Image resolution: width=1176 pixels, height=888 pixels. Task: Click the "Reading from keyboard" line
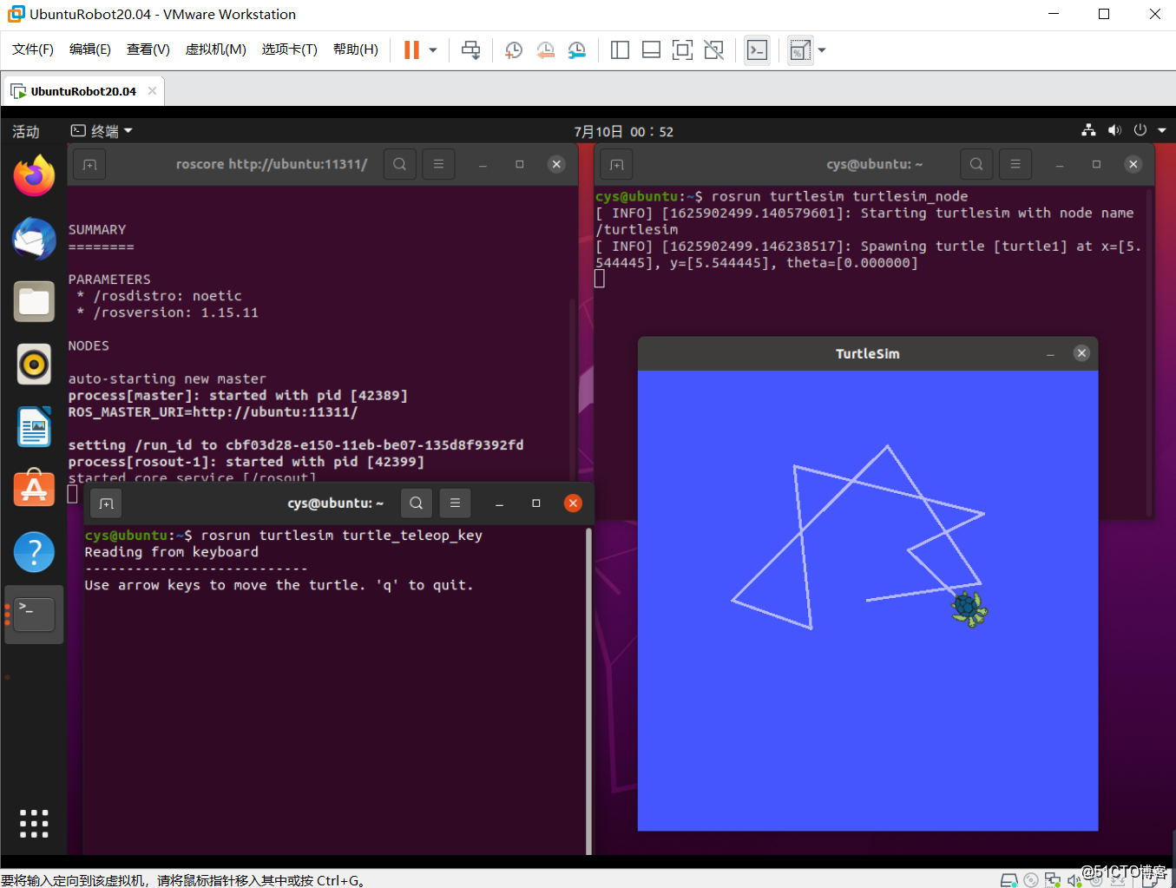172,552
